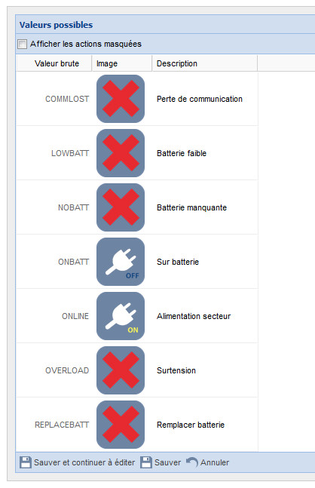Screen dimensions: 315x488
Task: Click the red cross image for LOWBATT
Action: pyautogui.click(x=121, y=153)
